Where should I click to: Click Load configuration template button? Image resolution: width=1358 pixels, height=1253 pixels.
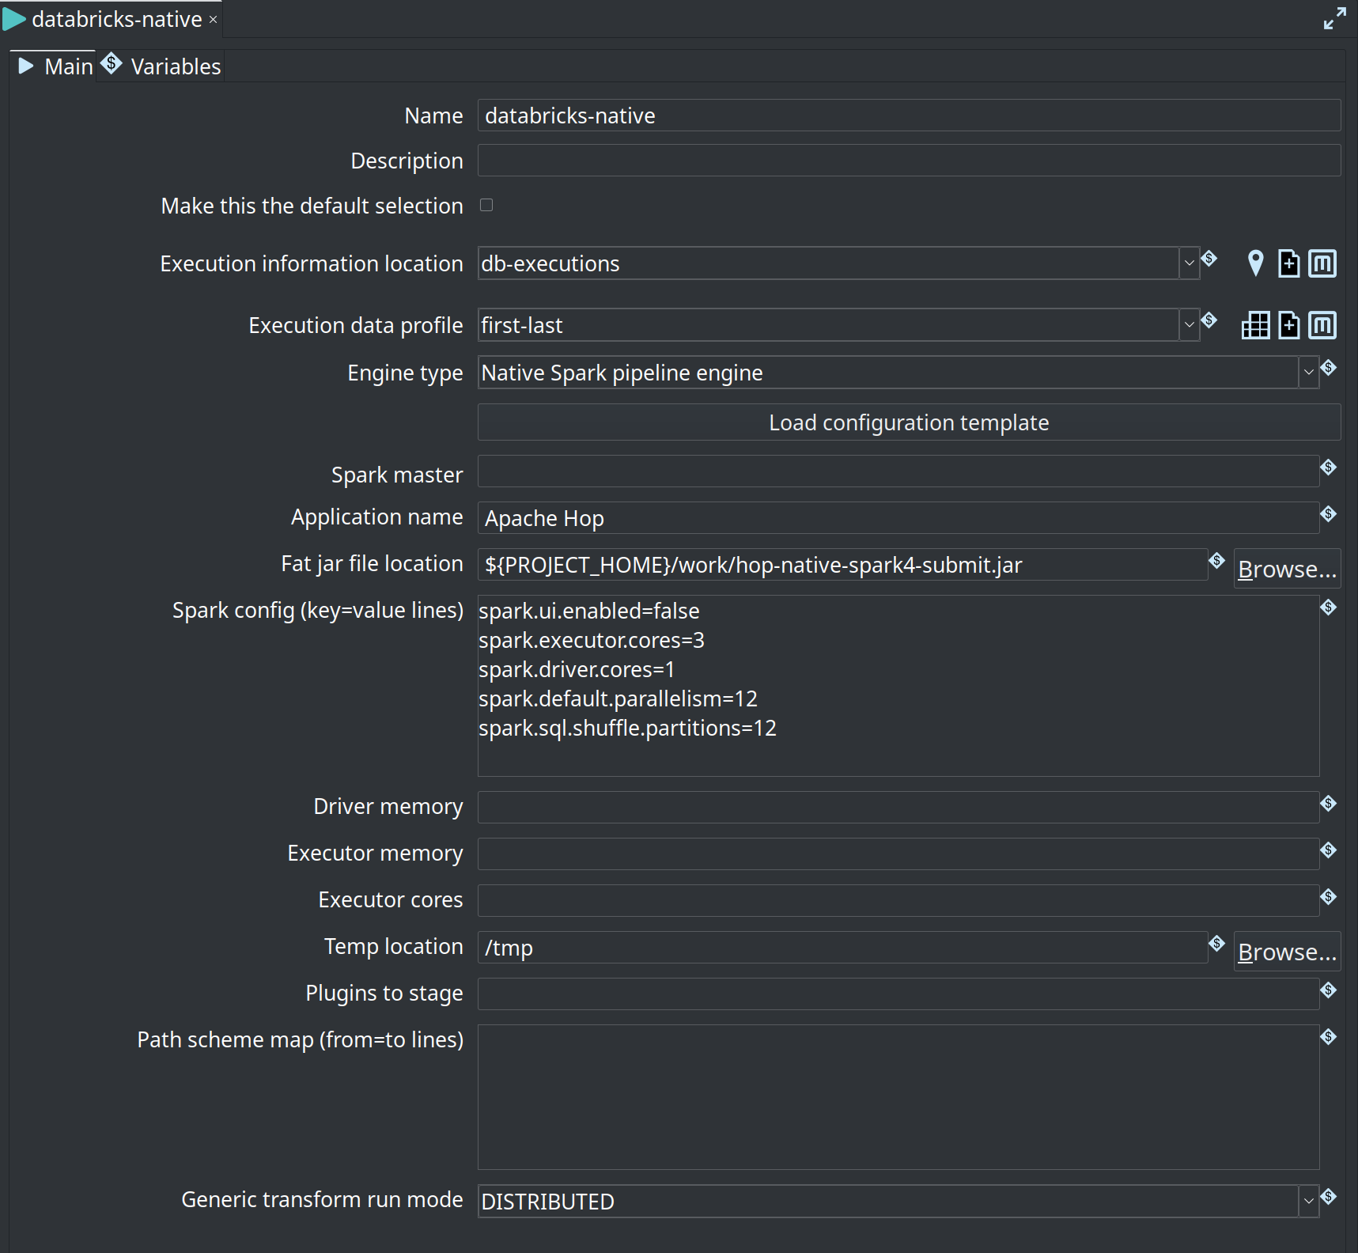(909, 422)
